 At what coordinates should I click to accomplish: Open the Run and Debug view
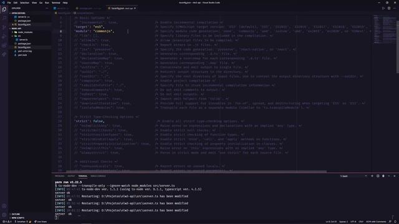pyautogui.click(x=4, y=37)
